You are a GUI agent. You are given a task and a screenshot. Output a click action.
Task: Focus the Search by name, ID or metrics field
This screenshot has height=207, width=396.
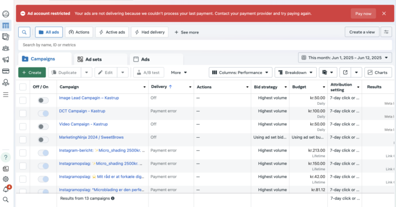pyautogui.click(x=205, y=45)
